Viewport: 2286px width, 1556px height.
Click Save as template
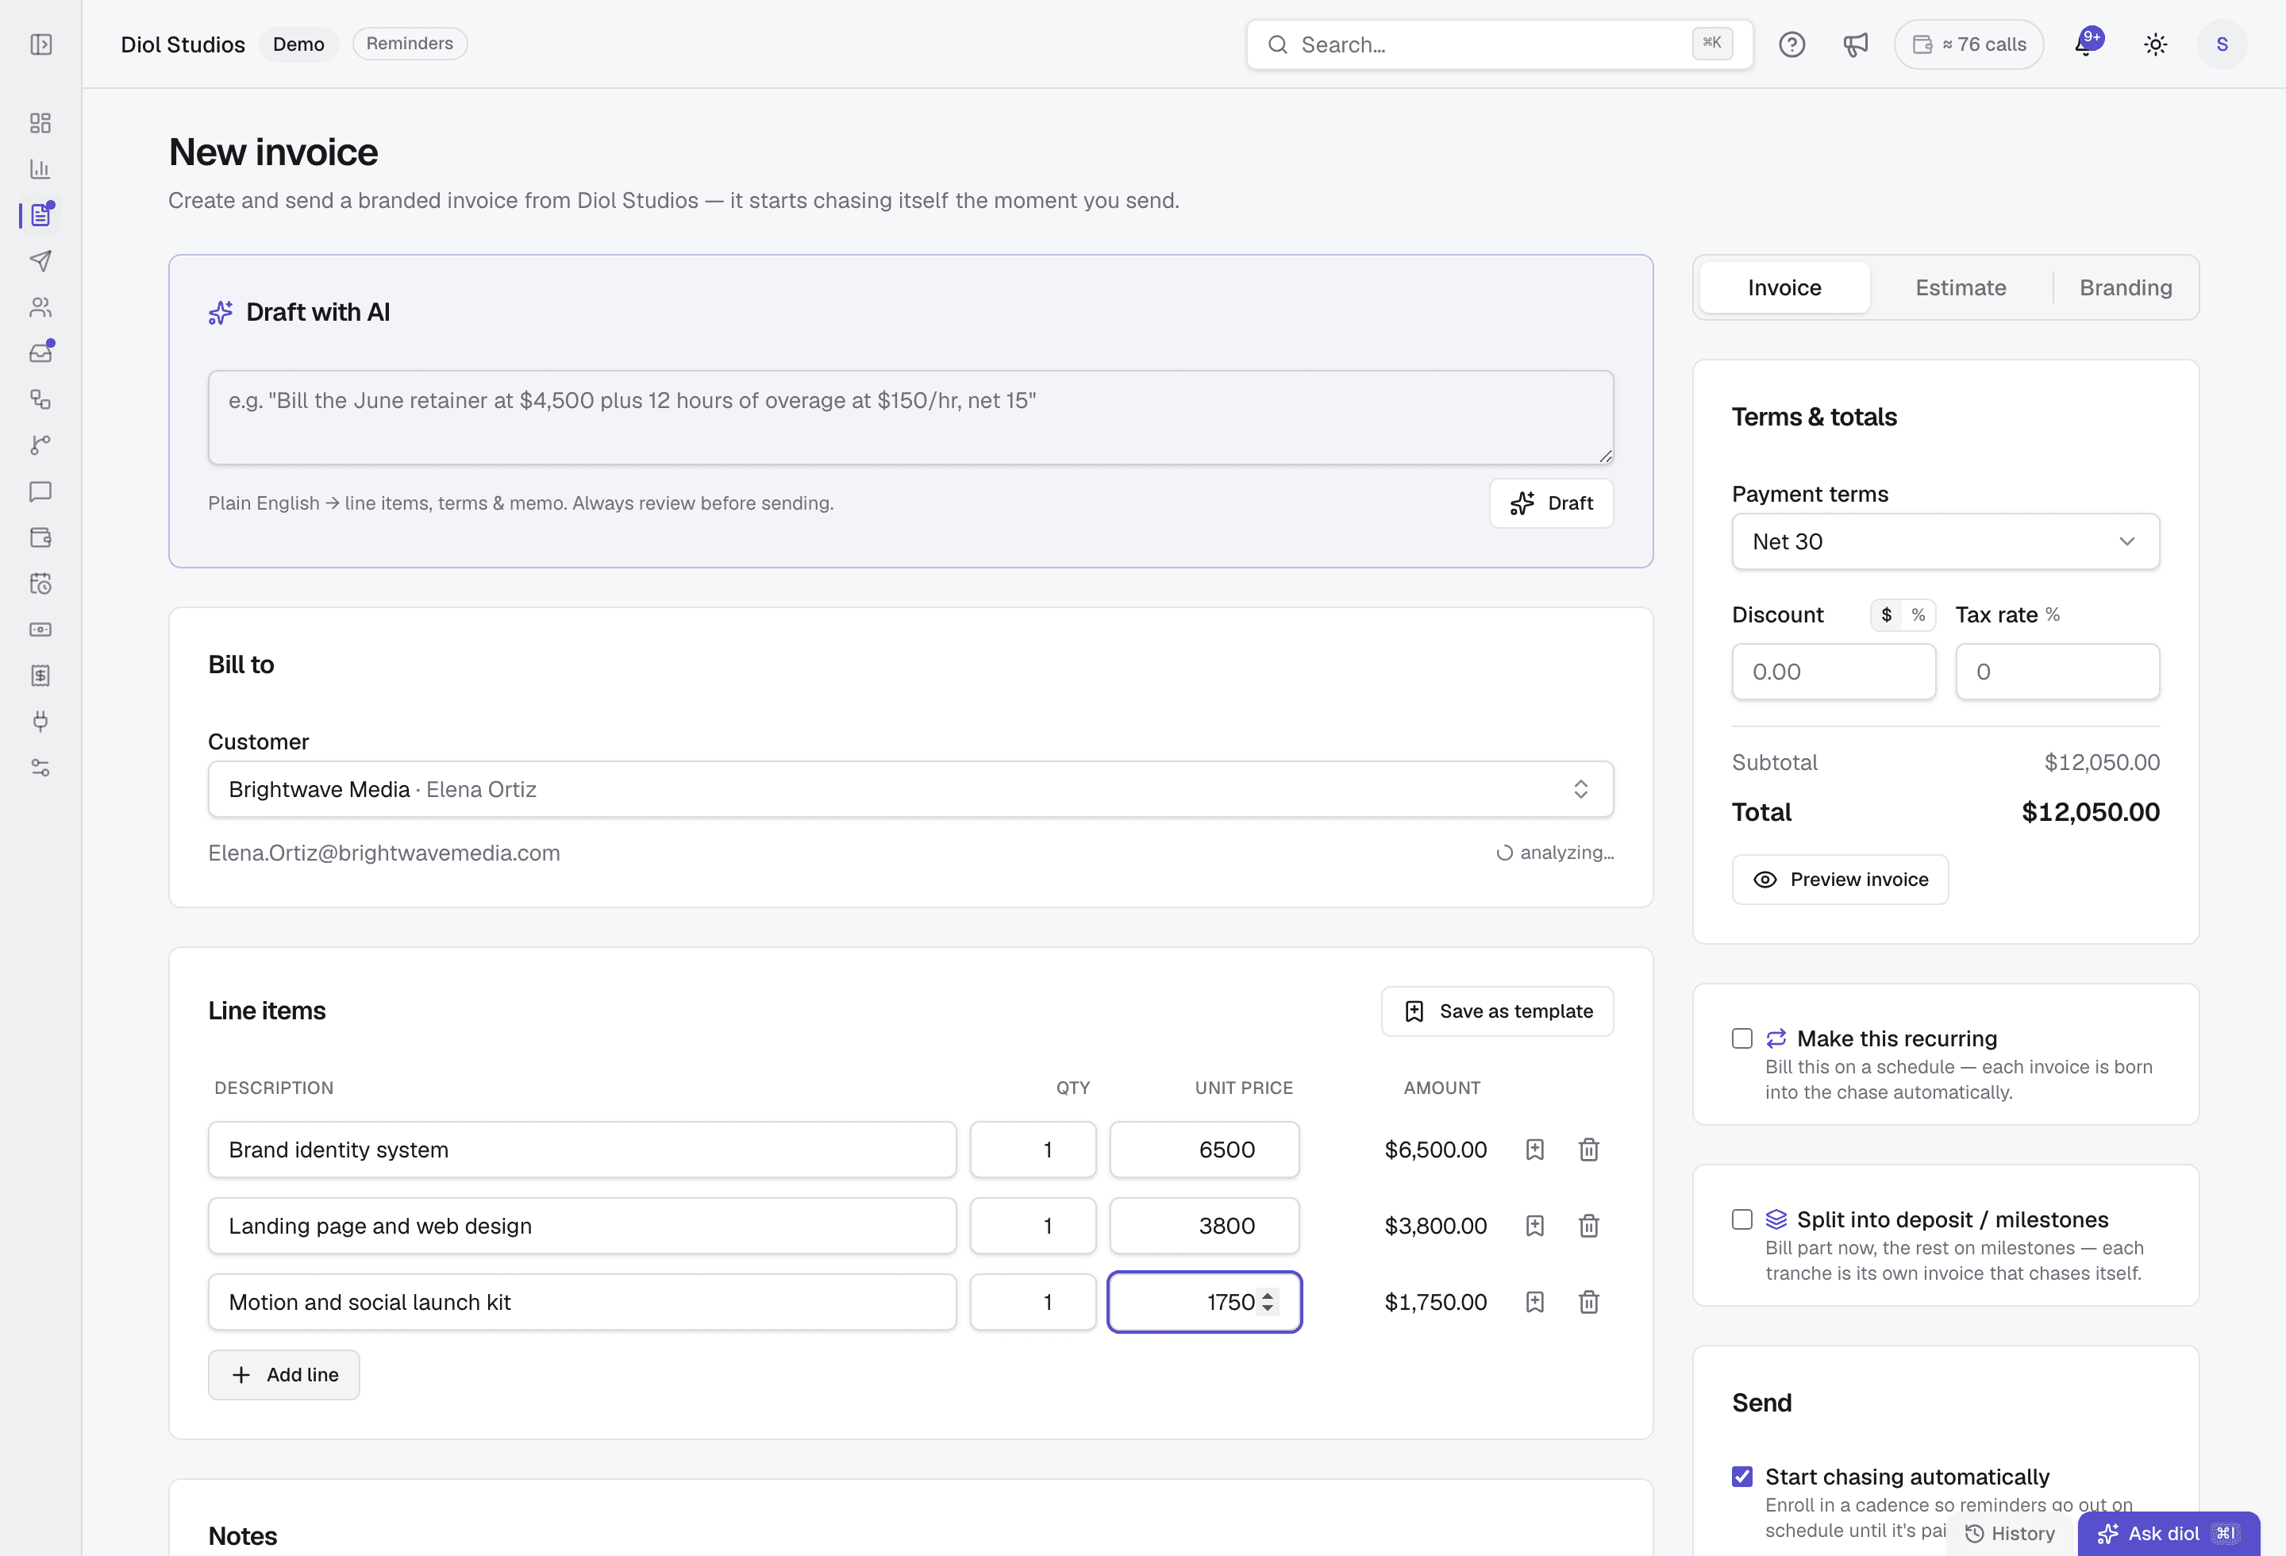coord(1497,1011)
